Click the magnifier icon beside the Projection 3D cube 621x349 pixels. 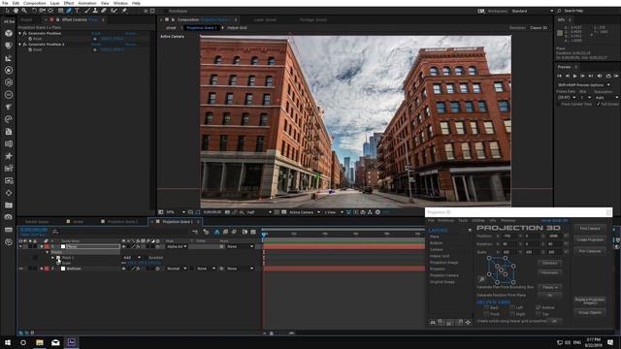point(482,279)
